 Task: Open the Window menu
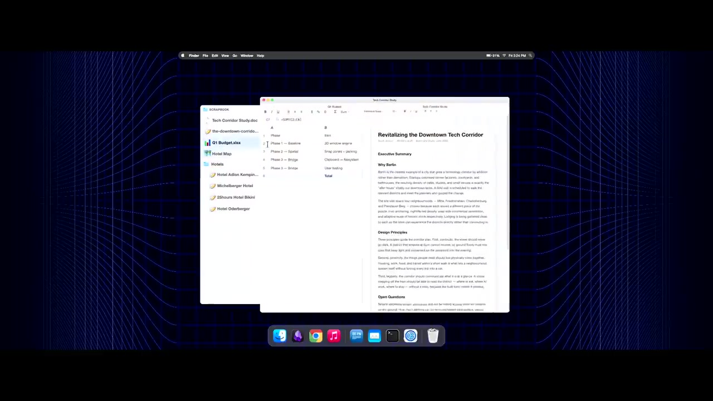click(247, 56)
